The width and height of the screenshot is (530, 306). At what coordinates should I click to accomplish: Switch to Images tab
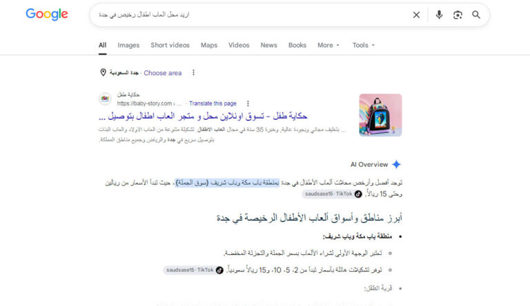click(128, 45)
